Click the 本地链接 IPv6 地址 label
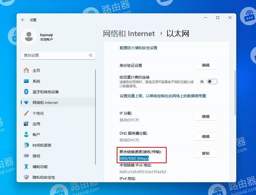 (136, 165)
